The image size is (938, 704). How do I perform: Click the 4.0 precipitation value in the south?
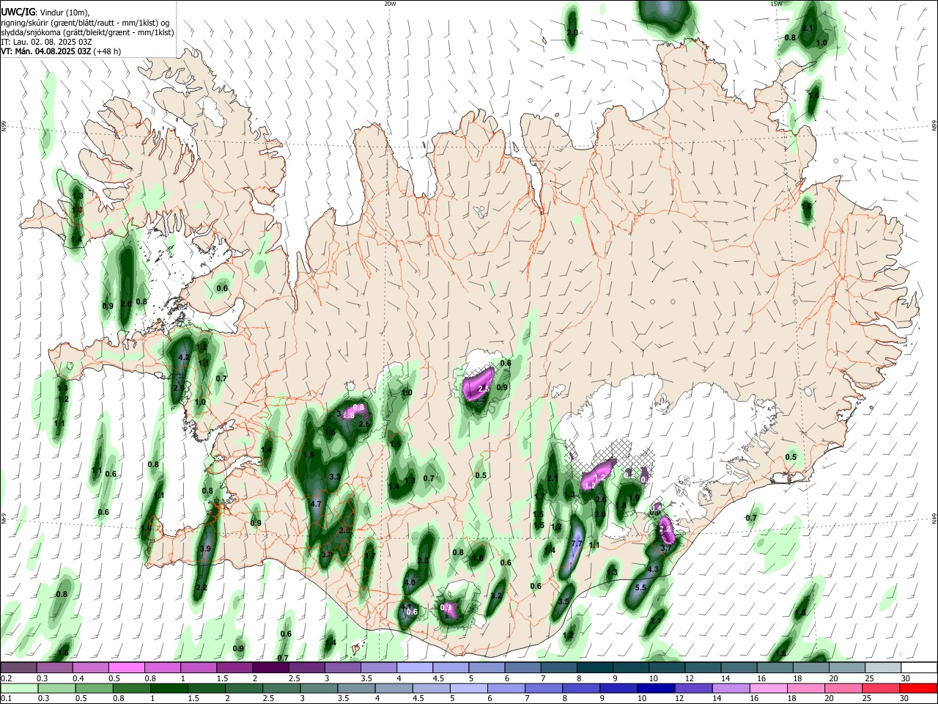pos(410,583)
